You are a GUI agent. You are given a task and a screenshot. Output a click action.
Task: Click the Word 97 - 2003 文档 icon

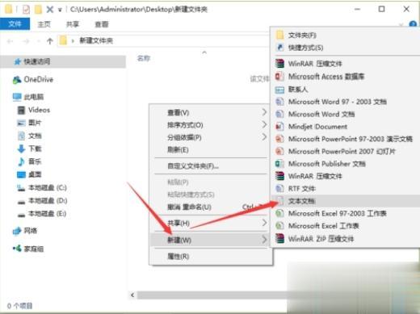(x=279, y=102)
